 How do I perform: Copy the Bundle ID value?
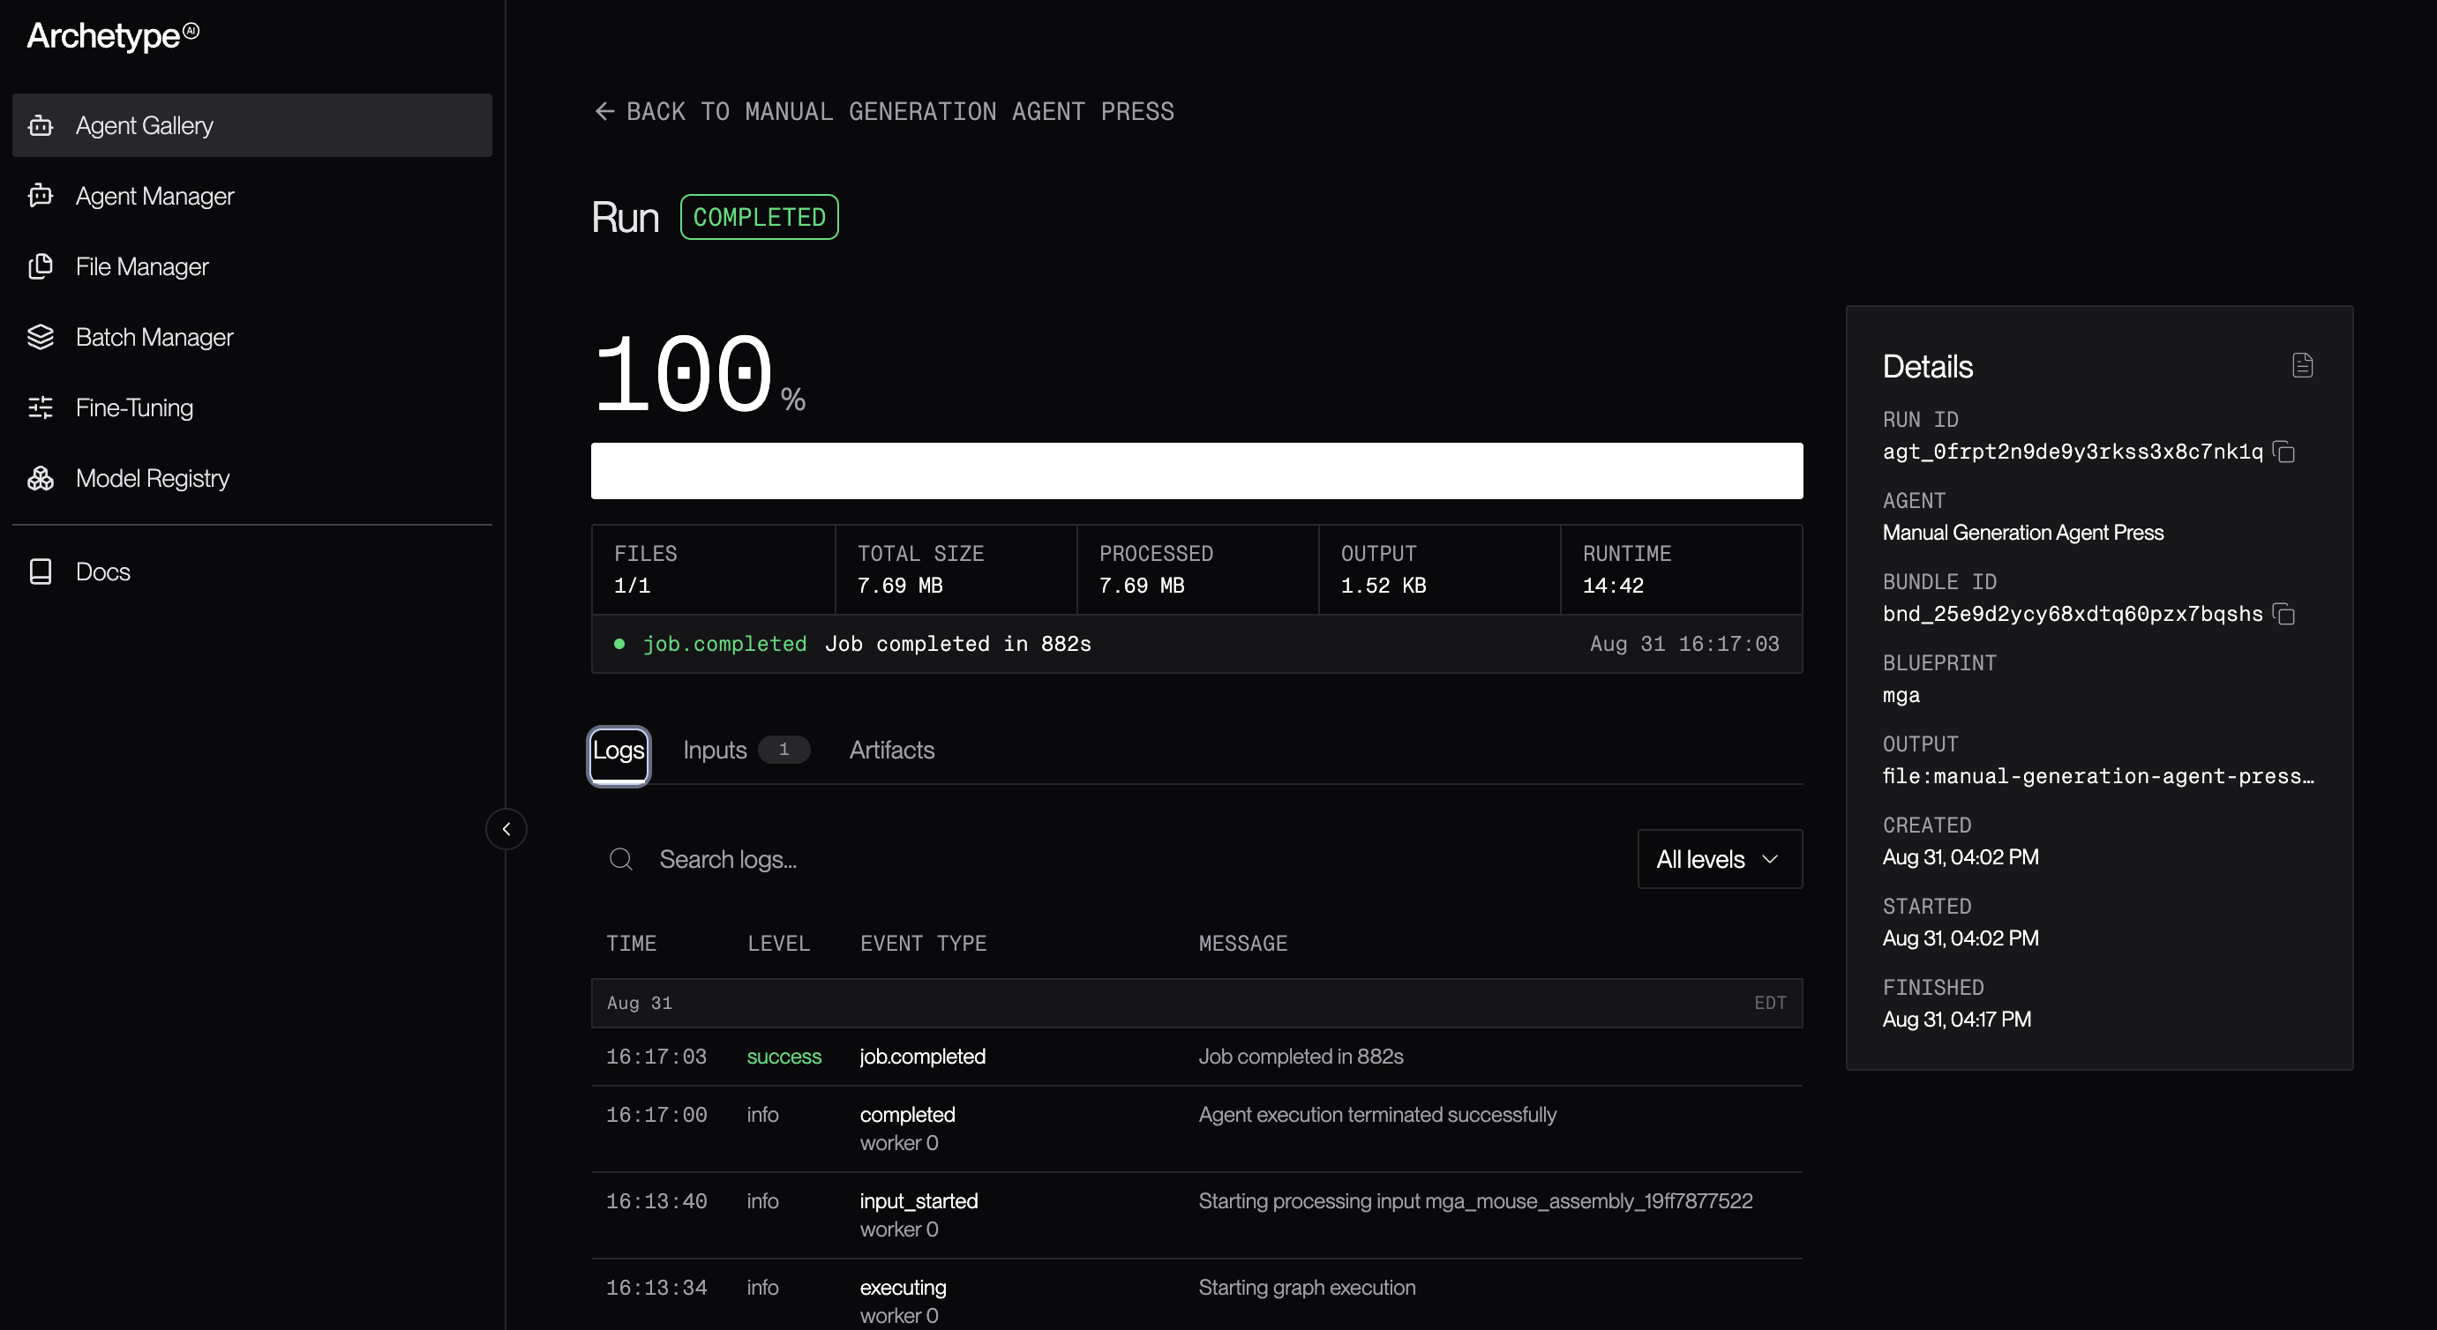tap(2283, 614)
